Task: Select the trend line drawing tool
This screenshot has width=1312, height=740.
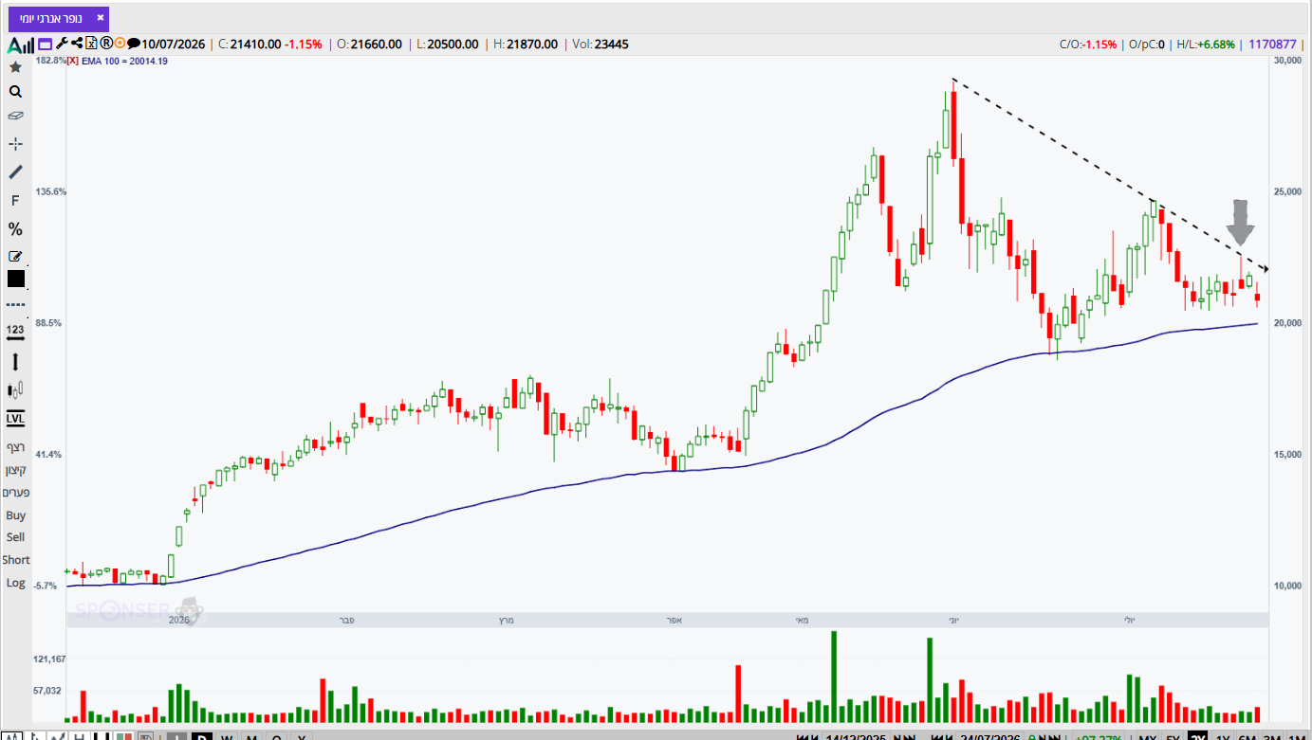Action: 15,172
